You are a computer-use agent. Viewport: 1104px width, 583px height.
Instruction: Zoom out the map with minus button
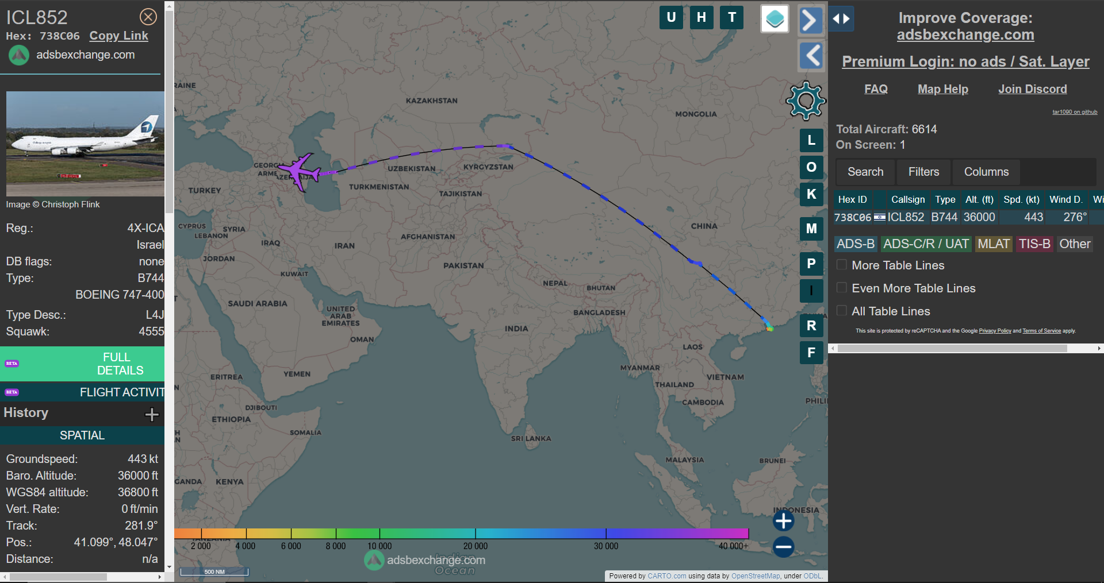point(783,547)
